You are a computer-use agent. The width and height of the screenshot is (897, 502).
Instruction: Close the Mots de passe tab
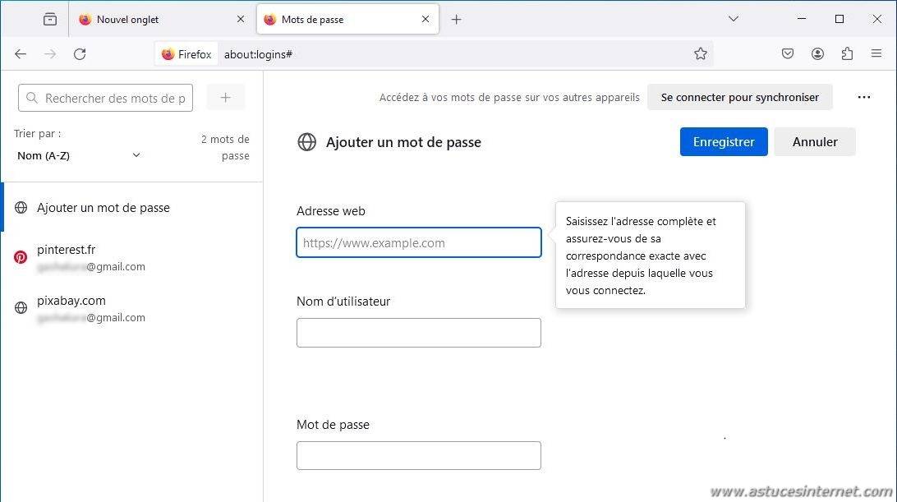[425, 19]
